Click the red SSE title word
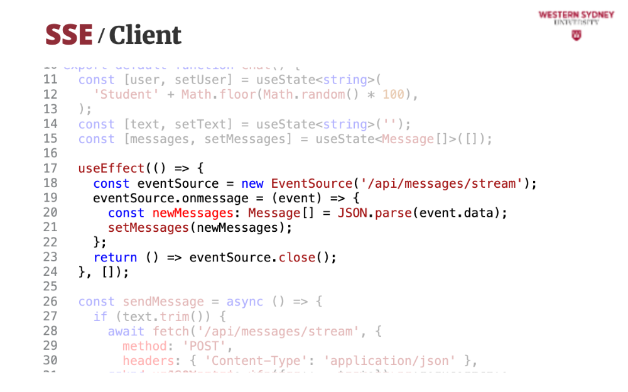The width and height of the screenshot is (628, 392). (x=69, y=35)
